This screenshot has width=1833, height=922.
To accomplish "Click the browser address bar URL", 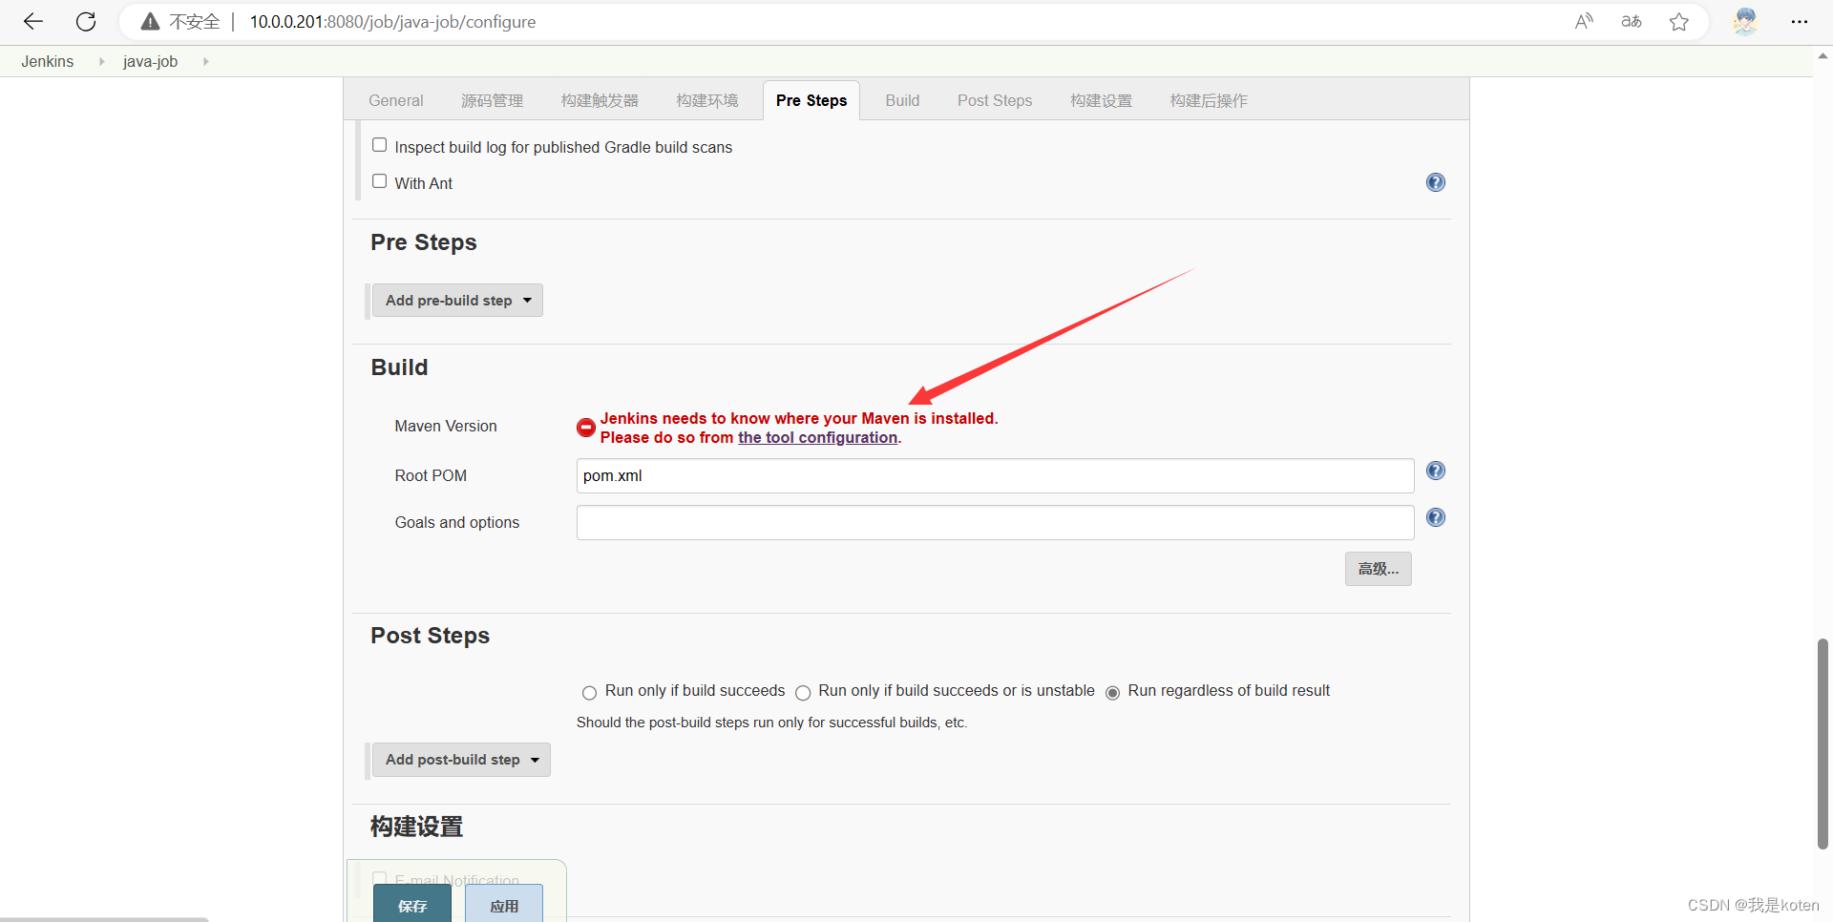I will (392, 21).
